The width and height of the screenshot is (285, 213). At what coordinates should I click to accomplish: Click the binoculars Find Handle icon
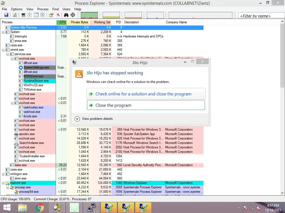coord(66,15)
